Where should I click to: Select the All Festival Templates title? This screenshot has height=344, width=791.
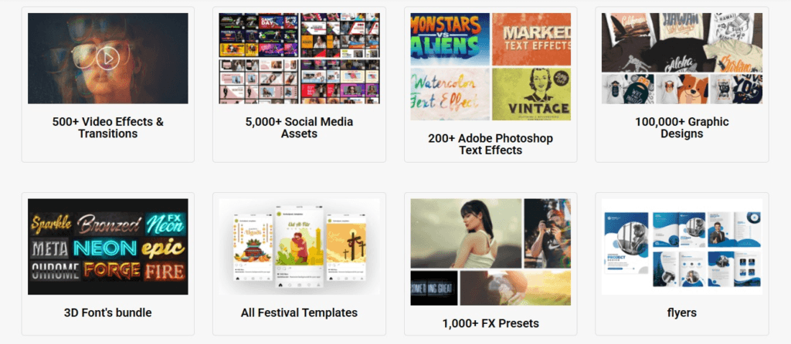pyautogui.click(x=299, y=312)
